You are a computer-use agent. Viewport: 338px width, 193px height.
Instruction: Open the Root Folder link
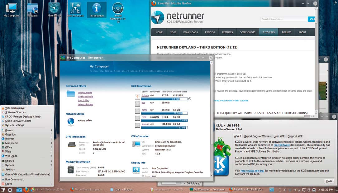[83, 100]
